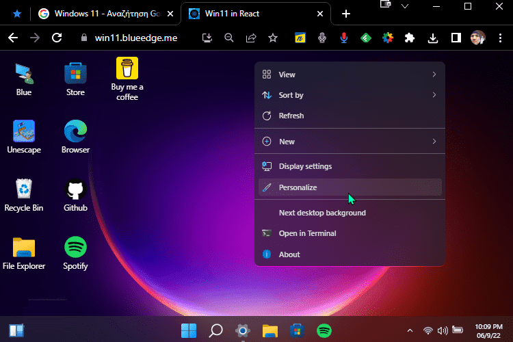Choose View in the context menu
The width and height of the screenshot is (513, 342).
[x=350, y=75]
